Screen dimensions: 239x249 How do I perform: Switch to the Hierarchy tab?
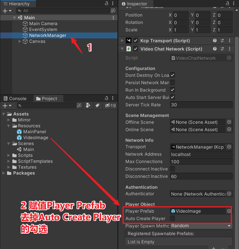pos(18,4)
